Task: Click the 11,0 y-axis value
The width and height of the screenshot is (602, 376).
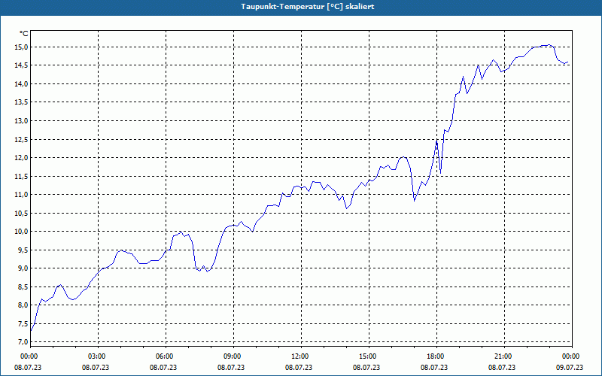Action: (22, 195)
